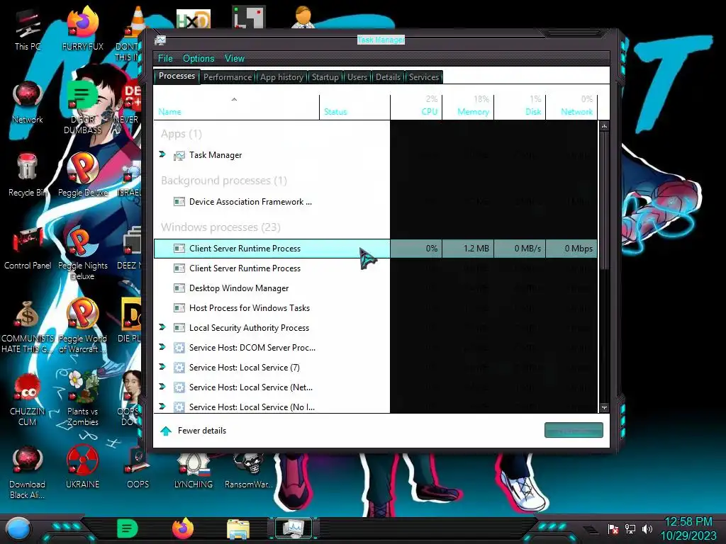The width and height of the screenshot is (726, 544).
Task: Launch Peggle Nights Deluxe shortcut
Action: (82, 253)
